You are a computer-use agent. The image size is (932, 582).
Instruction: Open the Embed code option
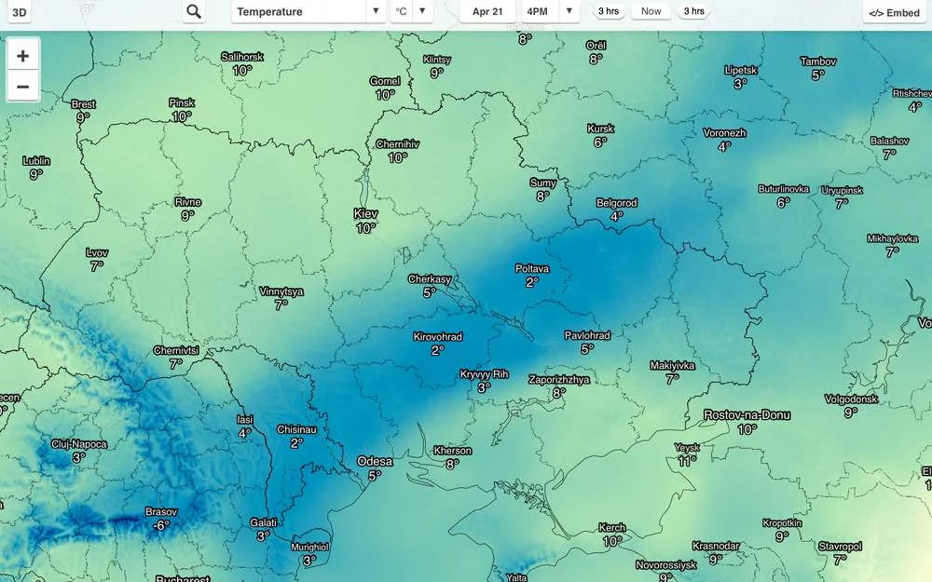[894, 12]
